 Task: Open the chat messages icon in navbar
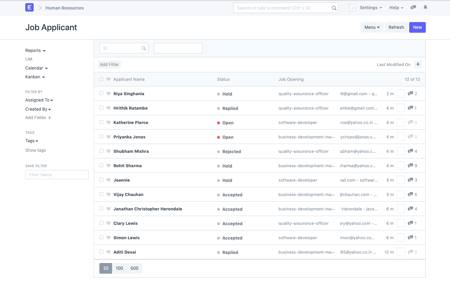pyautogui.click(x=413, y=7)
